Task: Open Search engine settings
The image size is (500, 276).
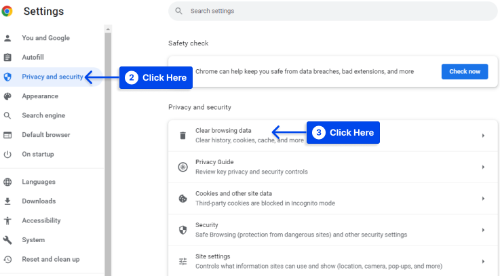Action: [x=43, y=115]
